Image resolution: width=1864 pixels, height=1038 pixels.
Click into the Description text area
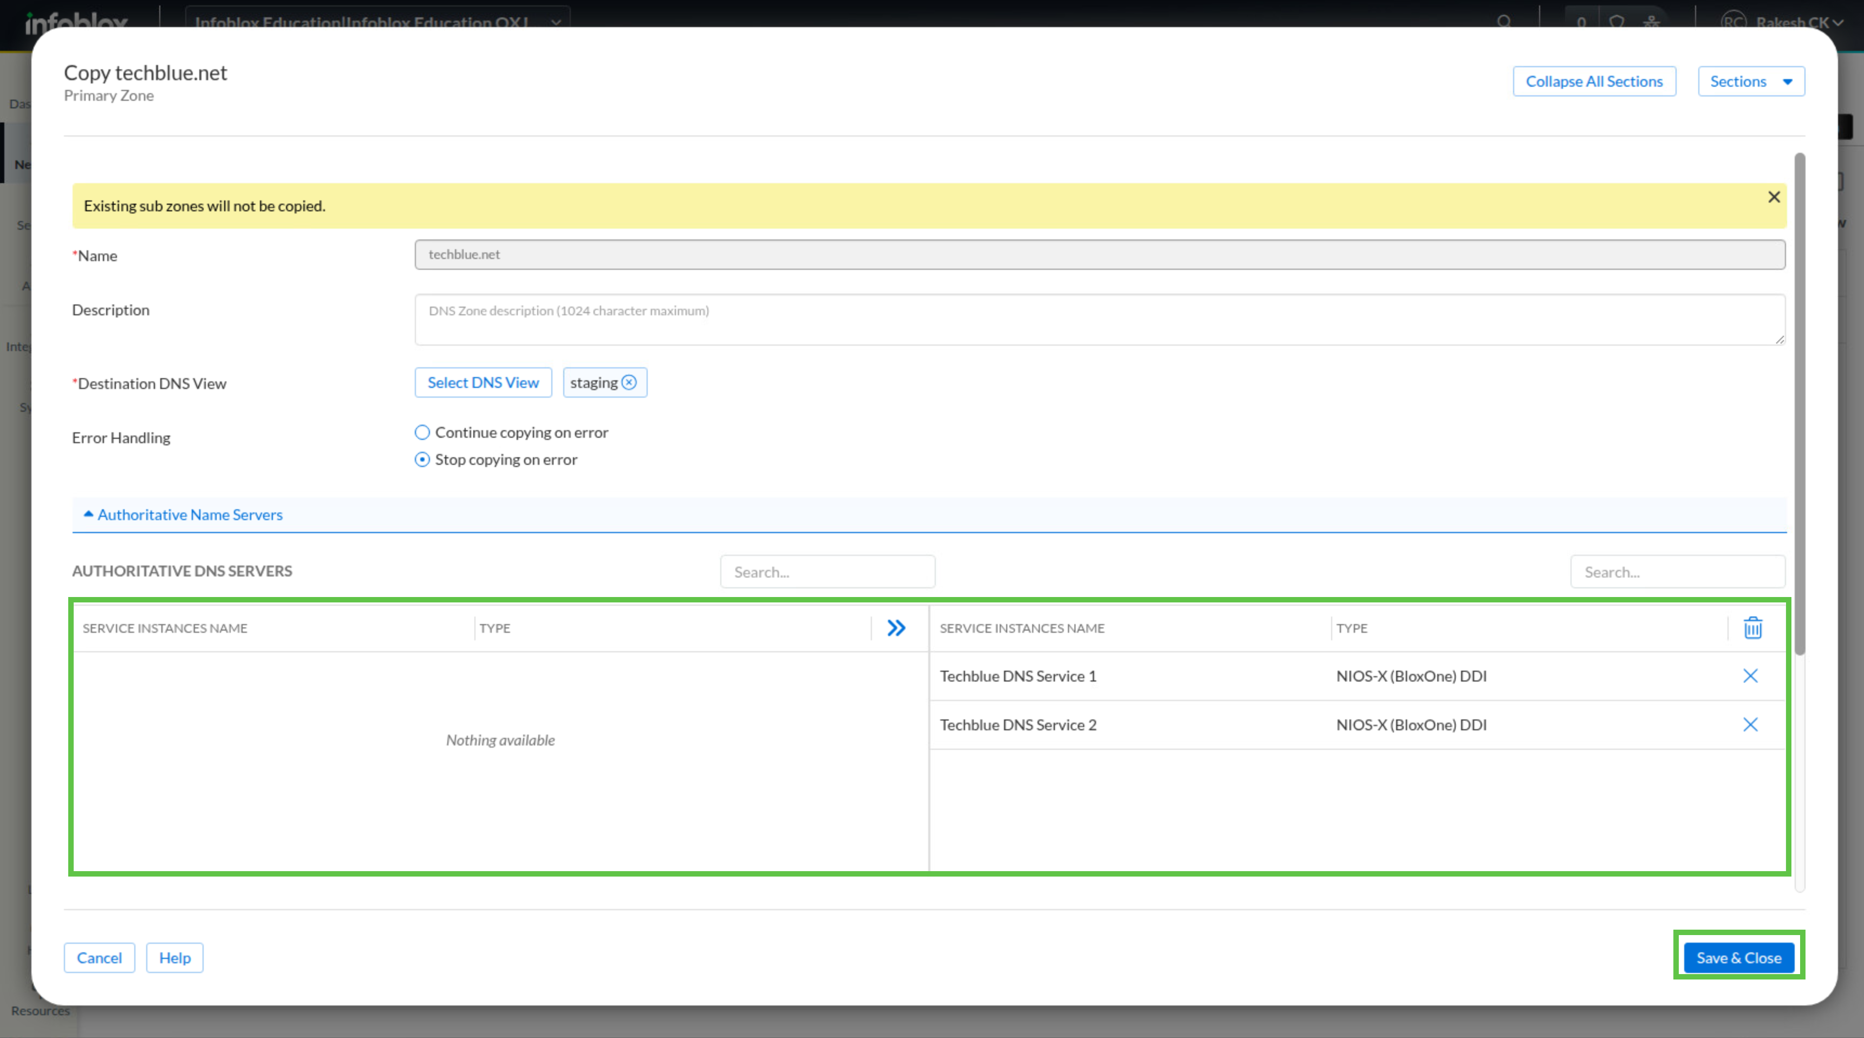[x=1100, y=319]
